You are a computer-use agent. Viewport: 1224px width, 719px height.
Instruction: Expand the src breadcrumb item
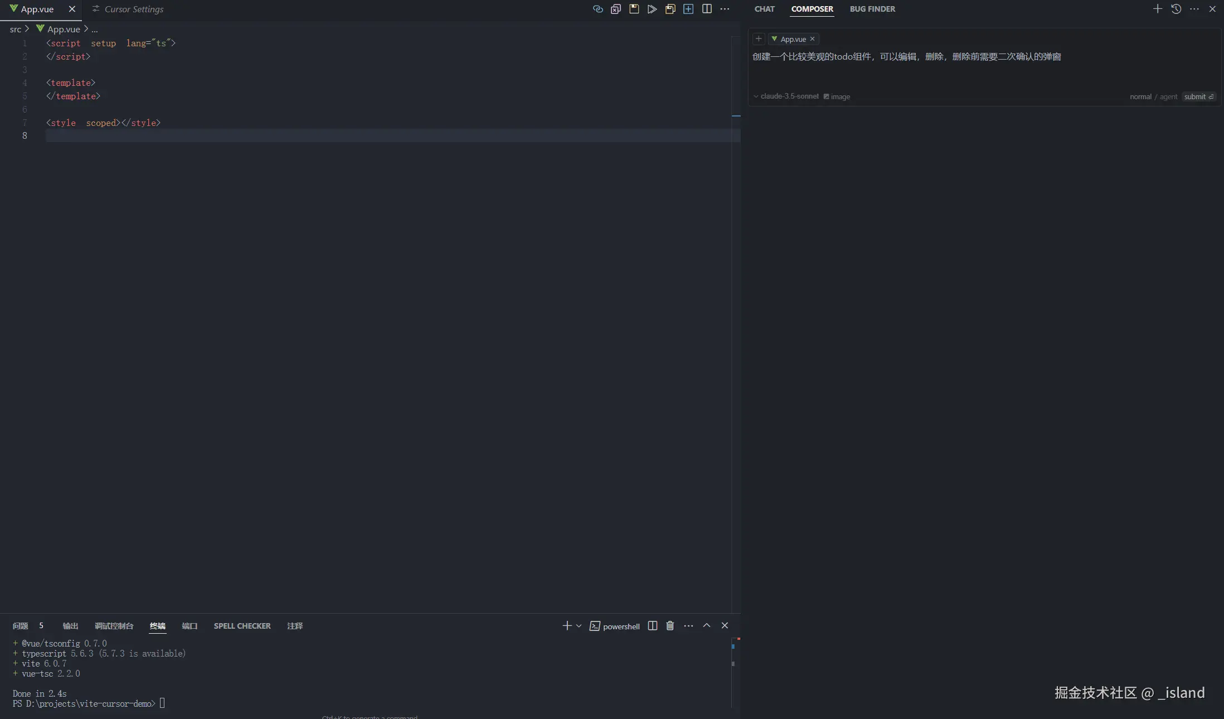pos(17,29)
